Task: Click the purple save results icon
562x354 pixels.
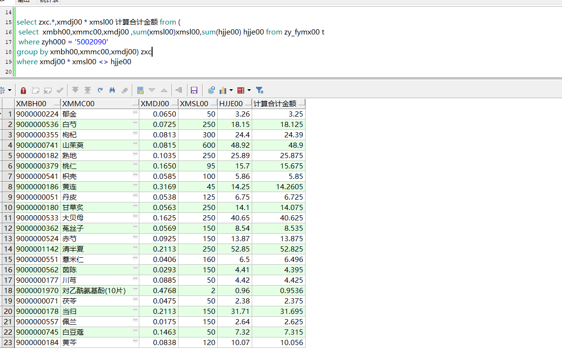Action: (x=194, y=90)
